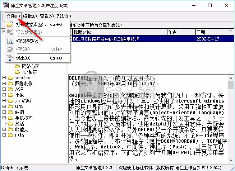This screenshot has height=171, width=235.
Task: Click the folder icon beside ASP
Action: click(10, 89)
